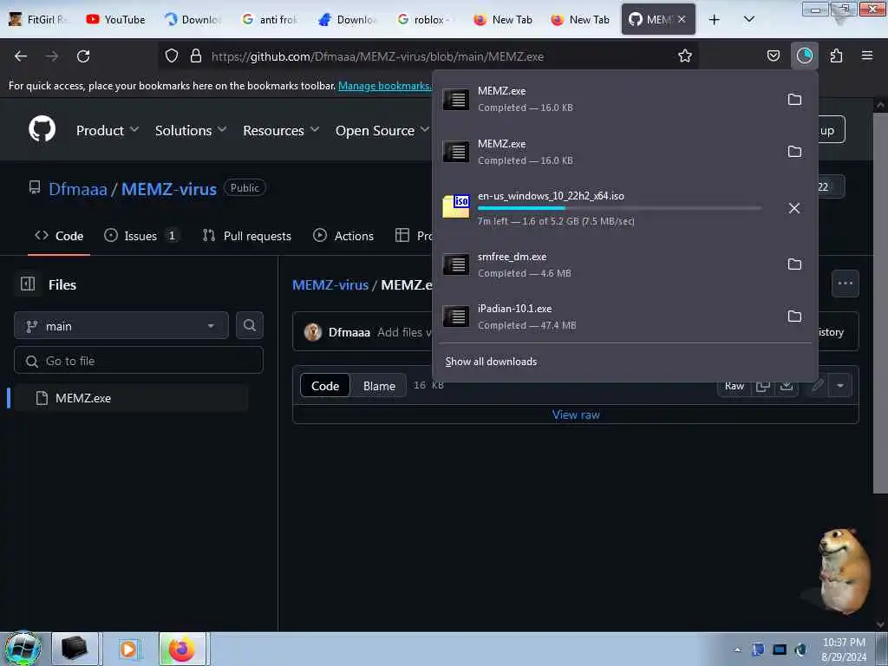
Task: Open the Dfmaaa owner link
Action: point(77,188)
